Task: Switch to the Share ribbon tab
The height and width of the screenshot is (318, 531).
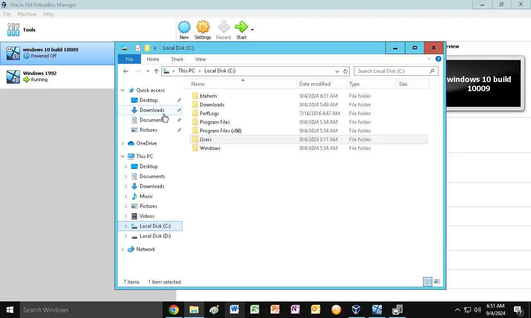Action: point(177,59)
